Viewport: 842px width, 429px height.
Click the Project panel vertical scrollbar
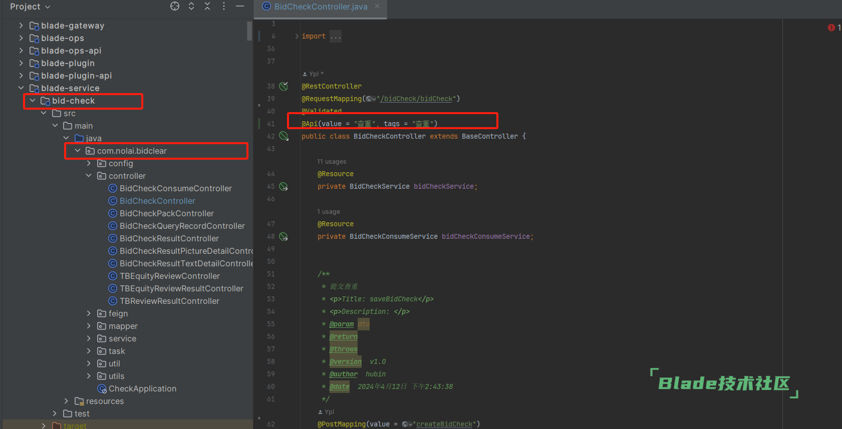[249, 31]
